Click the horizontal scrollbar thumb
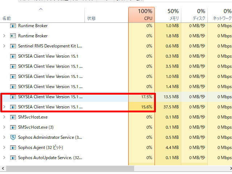 tap(70, 168)
